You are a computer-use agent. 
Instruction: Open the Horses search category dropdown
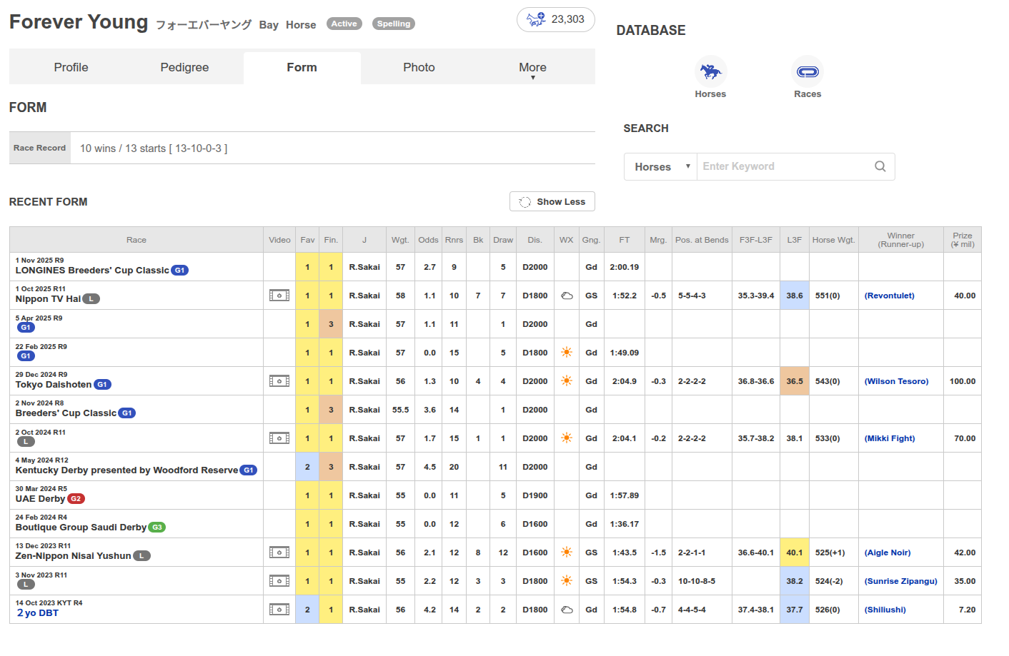click(x=660, y=166)
